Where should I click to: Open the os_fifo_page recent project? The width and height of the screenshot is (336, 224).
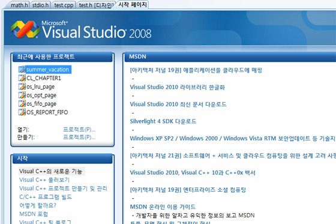coord(41,104)
